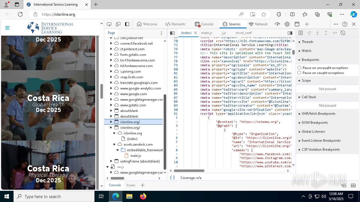Viewport: 360px width, 202px height.
Task: Collapse the Breakpoints section
Action: pos(328,60)
